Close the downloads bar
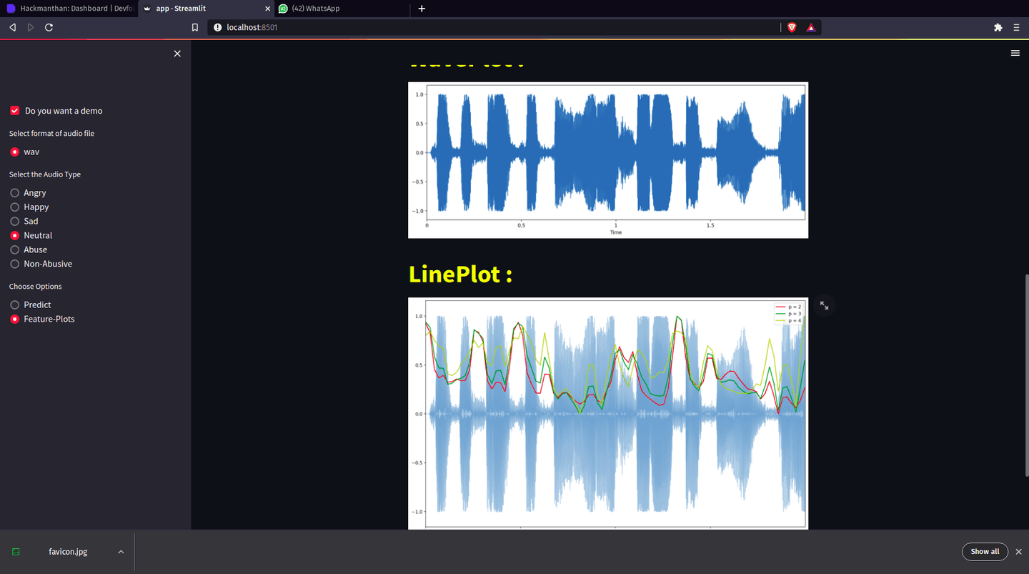Viewport: 1029px width, 574px height. (x=1018, y=552)
